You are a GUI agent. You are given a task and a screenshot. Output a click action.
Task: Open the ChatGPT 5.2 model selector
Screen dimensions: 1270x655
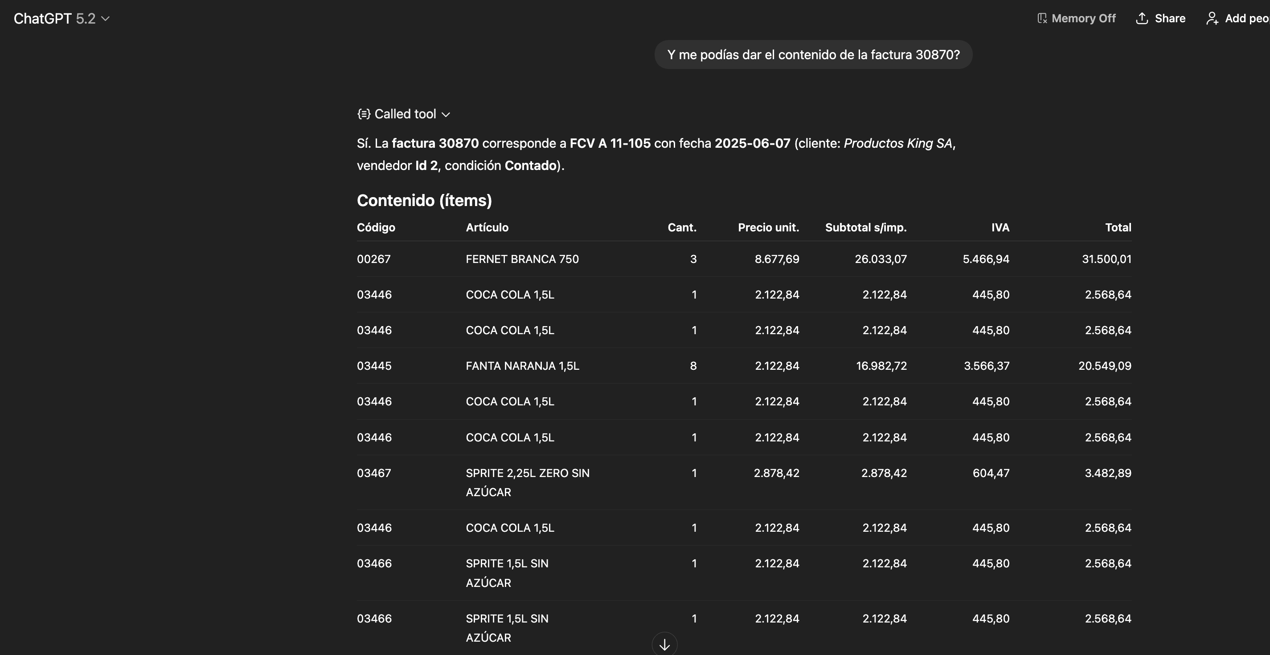click(61, 19)
